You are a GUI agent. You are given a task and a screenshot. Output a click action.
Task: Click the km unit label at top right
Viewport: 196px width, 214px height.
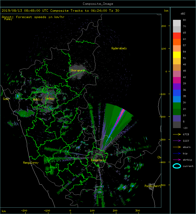(x=166, y=11)
